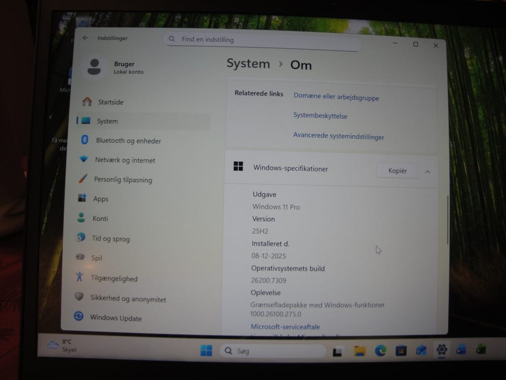Copy specifications with Kopiér button
This screenshot has height=380, width=506.
point(397,170)
